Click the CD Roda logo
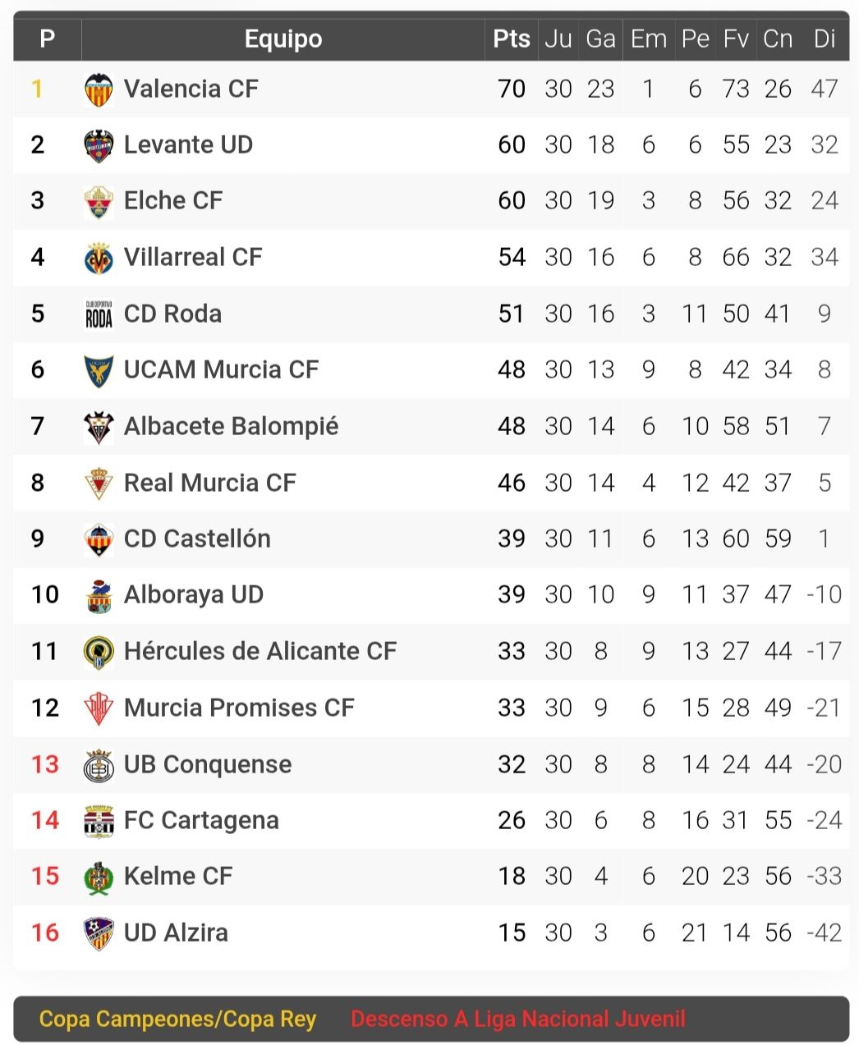The height and width of the screenshot is (1045, 859). pos(99,314)
